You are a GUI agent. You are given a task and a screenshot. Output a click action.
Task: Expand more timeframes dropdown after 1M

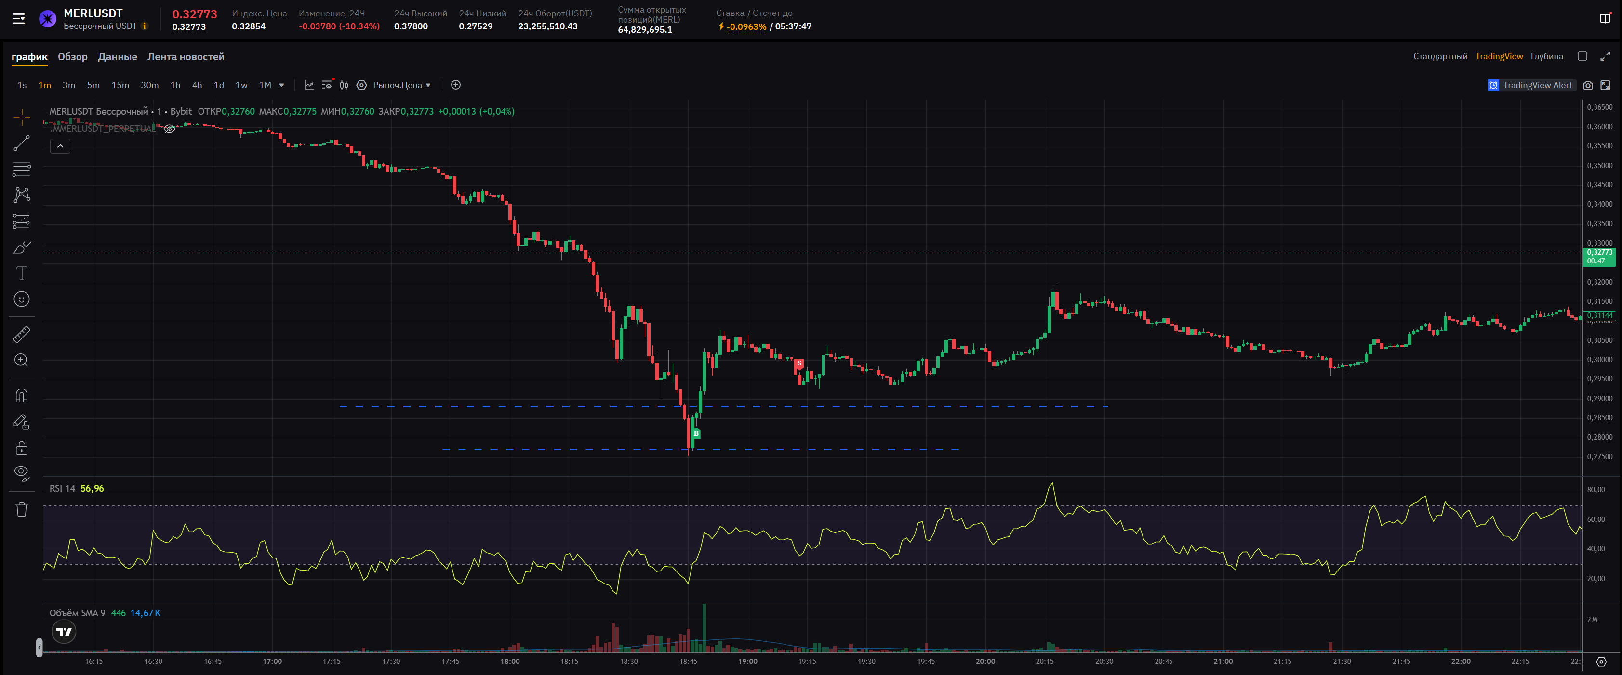point(281,85)
